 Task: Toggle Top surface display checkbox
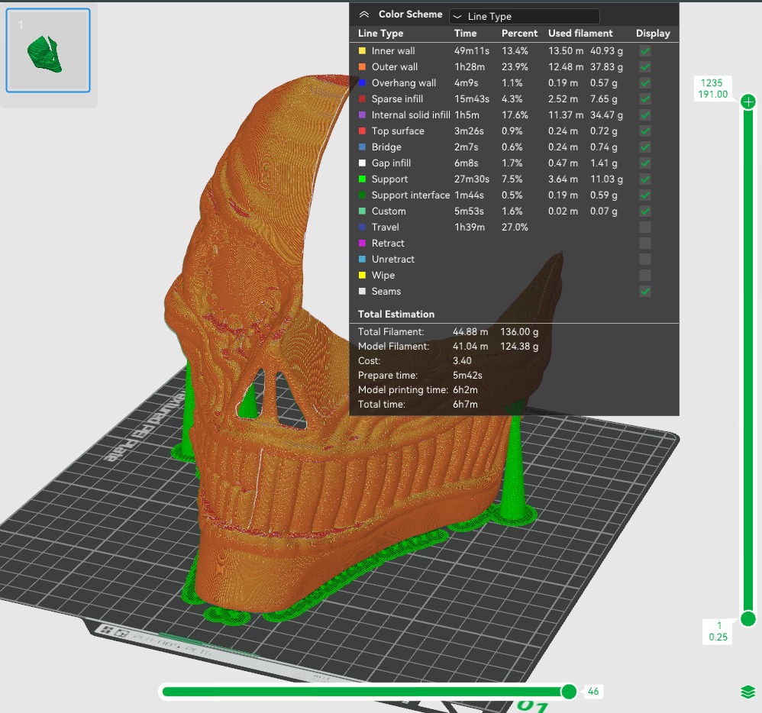pos(645,131)
